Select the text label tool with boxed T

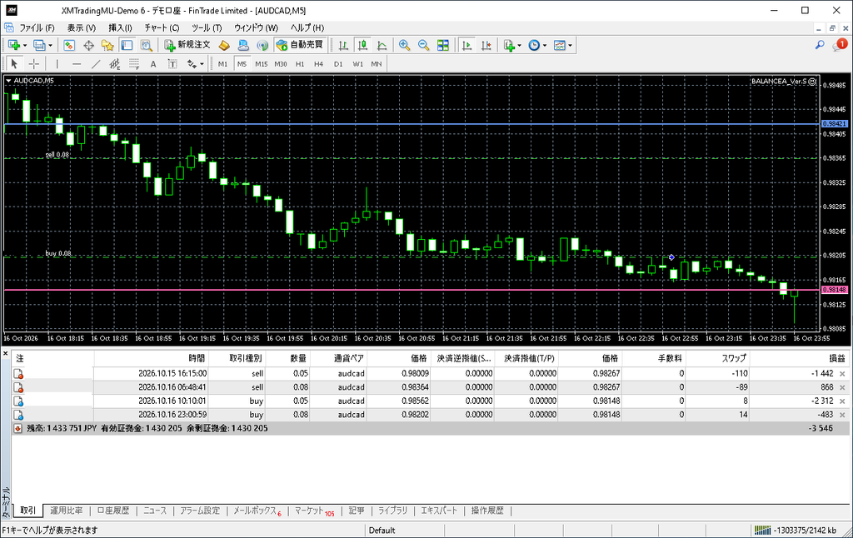tap(172, 64)
